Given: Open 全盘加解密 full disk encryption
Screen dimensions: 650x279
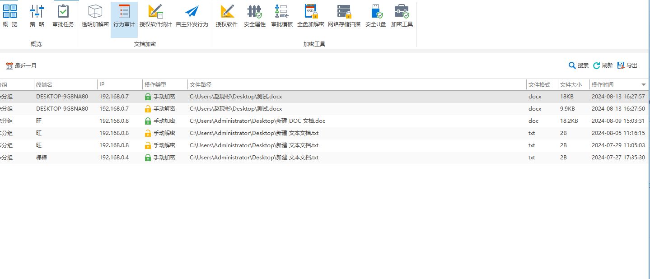Looking at the screenshot, I should click(311, 16).
